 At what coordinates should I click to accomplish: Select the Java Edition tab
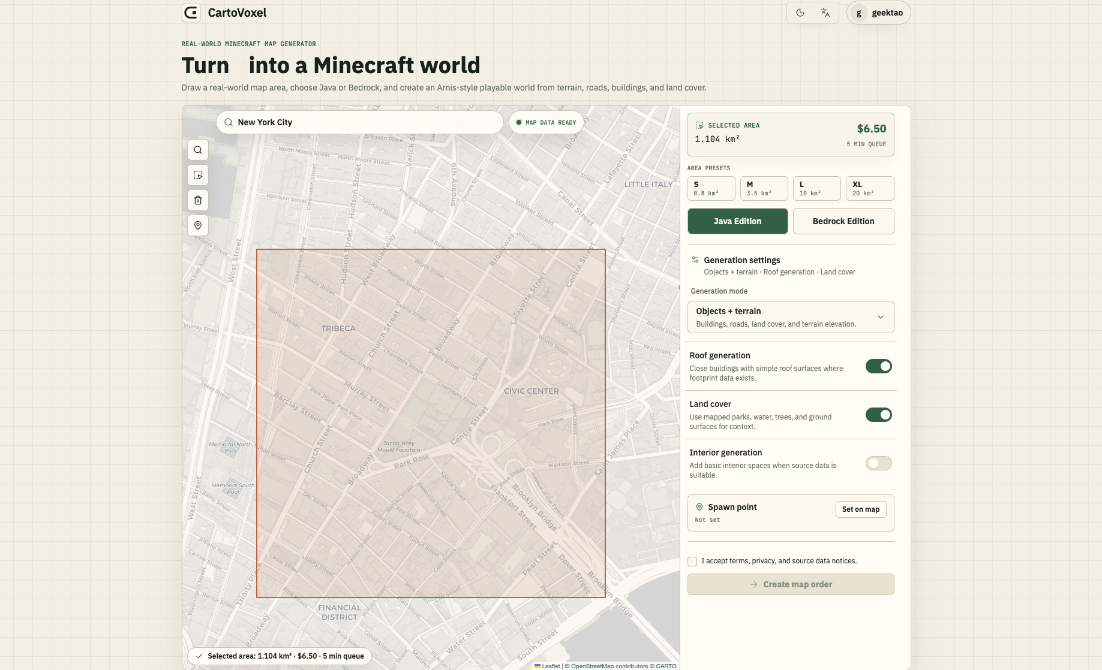click(738, 221)
